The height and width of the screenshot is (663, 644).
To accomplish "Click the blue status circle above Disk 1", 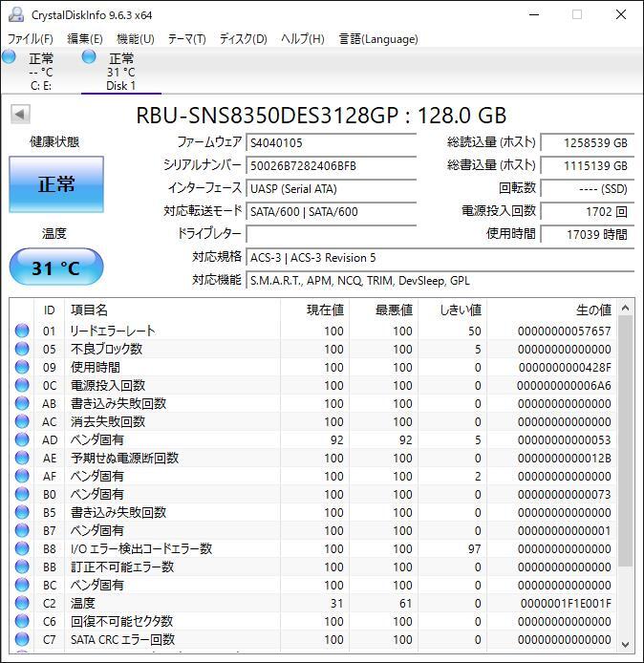I will (89, 56).
